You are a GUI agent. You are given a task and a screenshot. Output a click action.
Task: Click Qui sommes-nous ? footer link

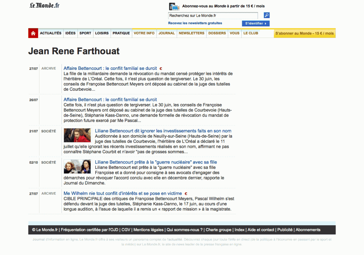click(184, 230)
